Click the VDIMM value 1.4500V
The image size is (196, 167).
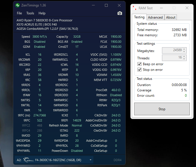coord(116,75)
